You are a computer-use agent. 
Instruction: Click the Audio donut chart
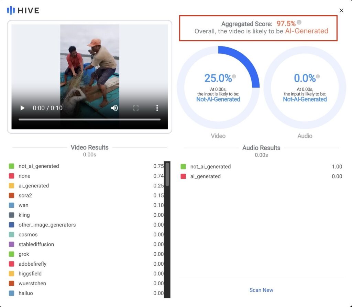(x=305, y=87)
